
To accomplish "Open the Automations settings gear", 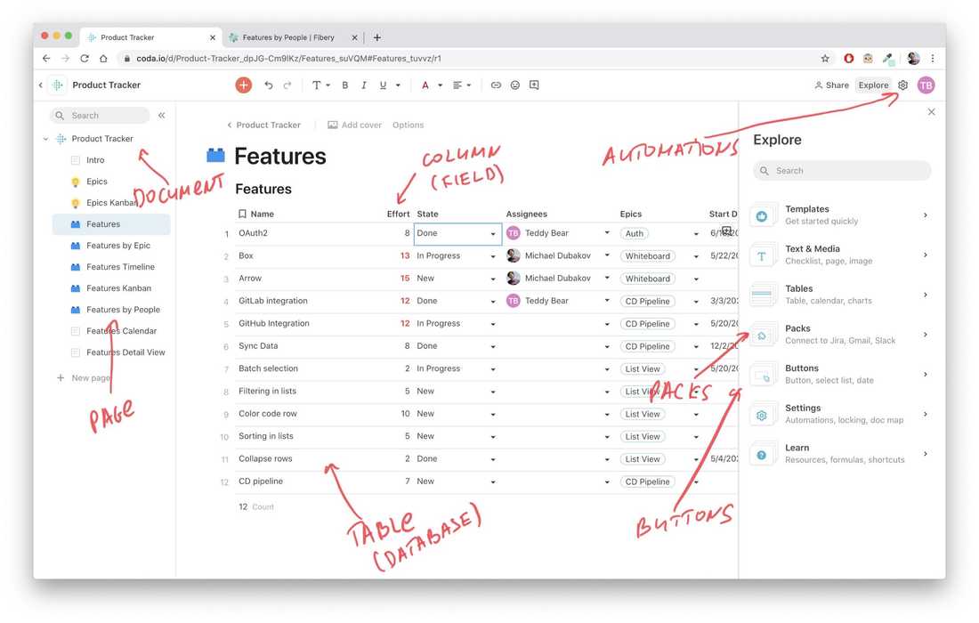I will pos(902,85).
